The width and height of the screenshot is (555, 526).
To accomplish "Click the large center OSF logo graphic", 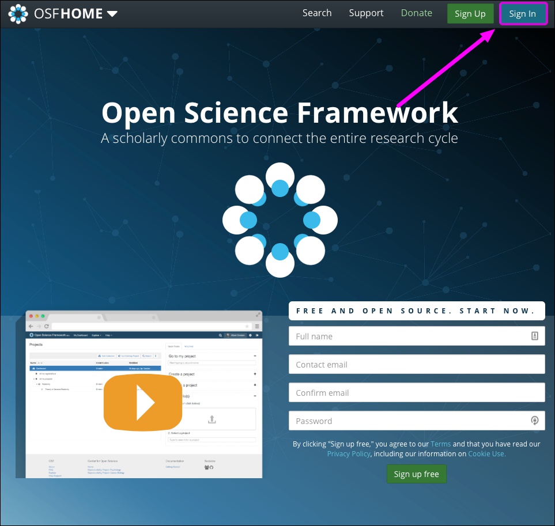I will (280, 220).
